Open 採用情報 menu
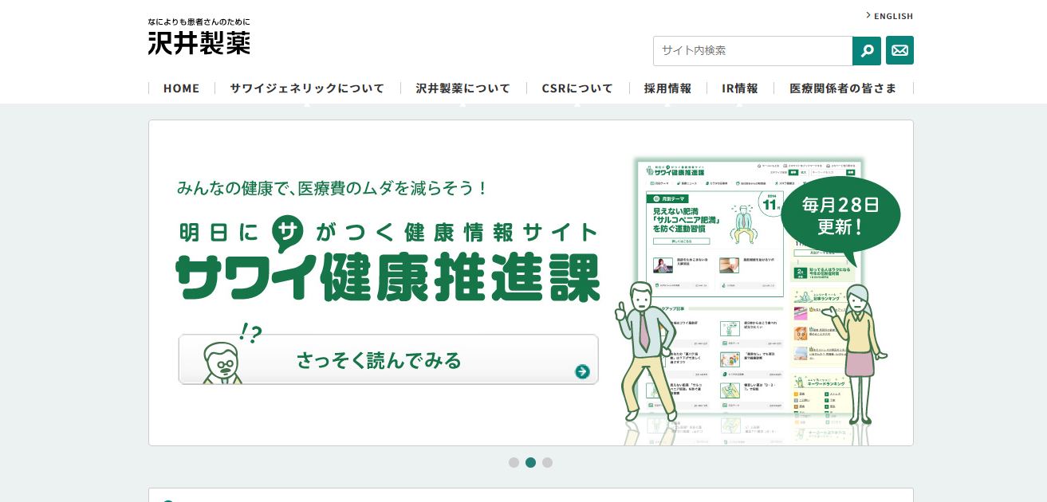 pyautogui.click(x=667, y=88)
